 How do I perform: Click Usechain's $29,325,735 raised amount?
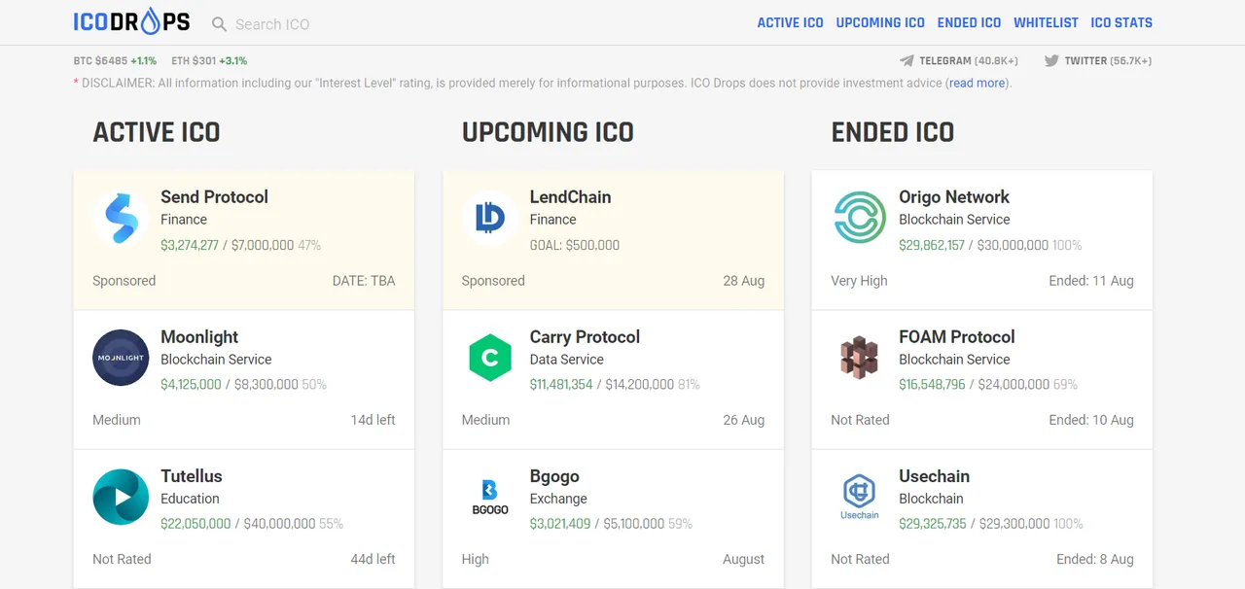click(933, 523)
